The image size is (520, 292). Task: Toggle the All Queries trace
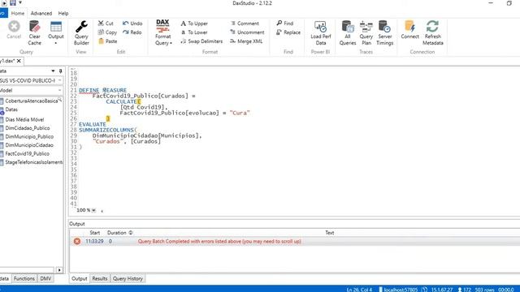(348, 32)
